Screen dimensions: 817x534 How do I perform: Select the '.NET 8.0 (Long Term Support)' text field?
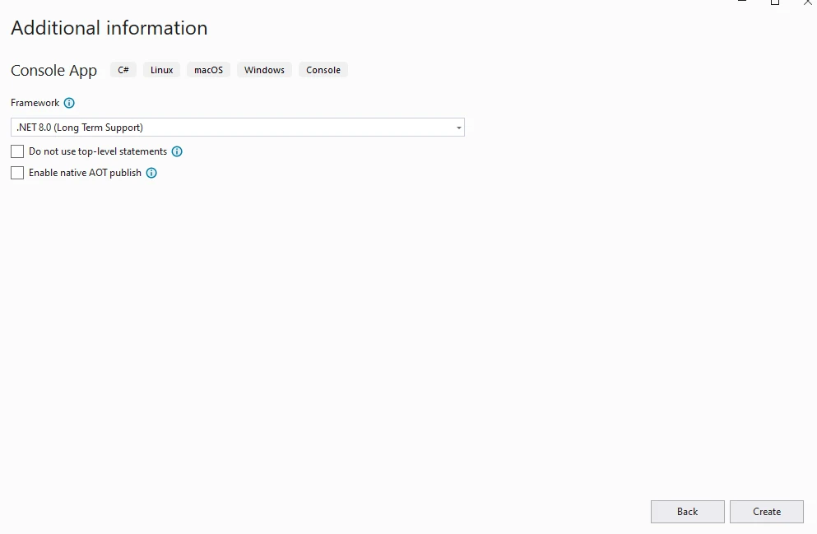pyautogui.click(x=230, y=128)
